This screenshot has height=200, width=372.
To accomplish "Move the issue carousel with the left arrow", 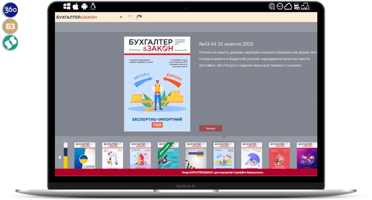I will 59,157.
